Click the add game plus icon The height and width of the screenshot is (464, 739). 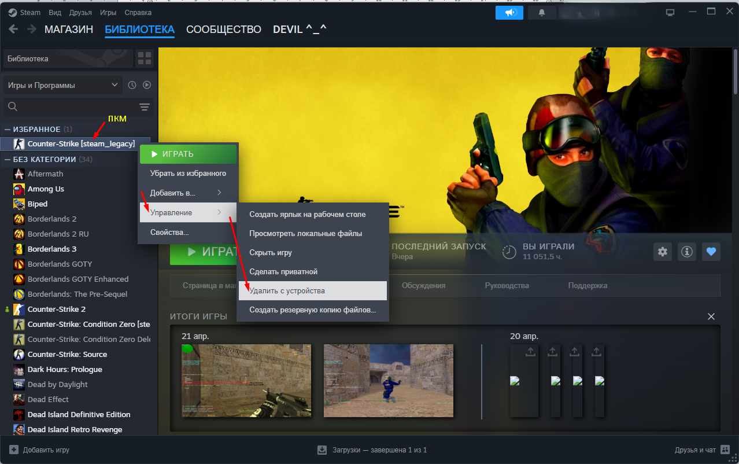click(14, 450)
